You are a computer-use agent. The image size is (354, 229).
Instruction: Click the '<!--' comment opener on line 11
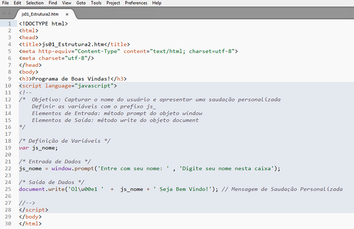click(x=25, y=93)
